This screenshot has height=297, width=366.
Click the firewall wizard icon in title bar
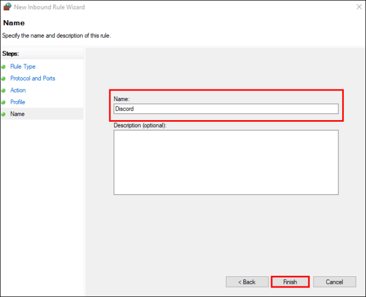[x=7, y=7]
